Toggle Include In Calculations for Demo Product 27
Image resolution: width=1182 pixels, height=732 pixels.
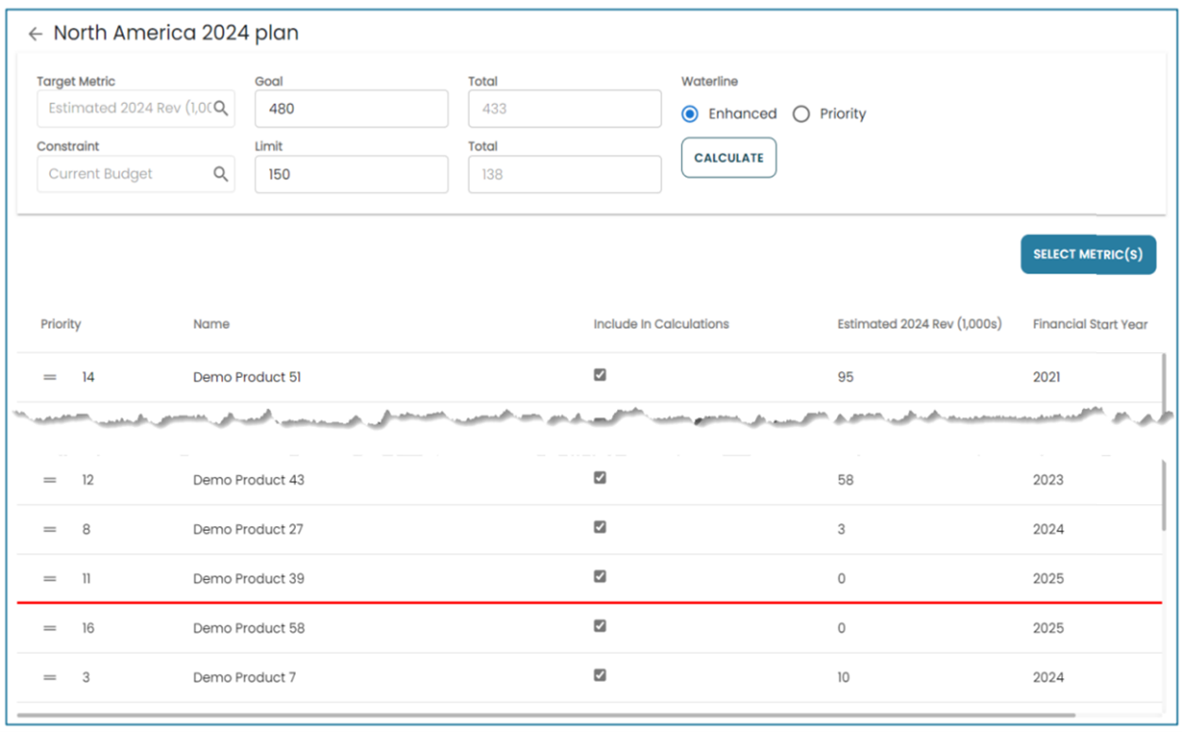(x=599, y=527)
